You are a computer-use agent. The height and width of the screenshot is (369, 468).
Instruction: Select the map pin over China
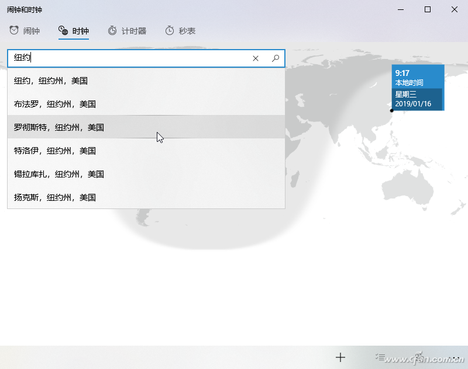(391, 110)
